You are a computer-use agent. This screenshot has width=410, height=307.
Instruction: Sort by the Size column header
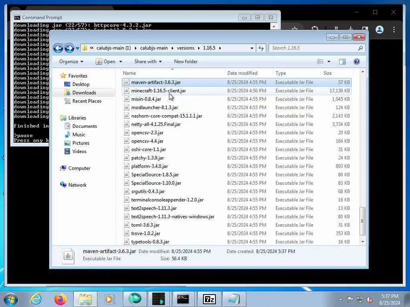[337, 73]
